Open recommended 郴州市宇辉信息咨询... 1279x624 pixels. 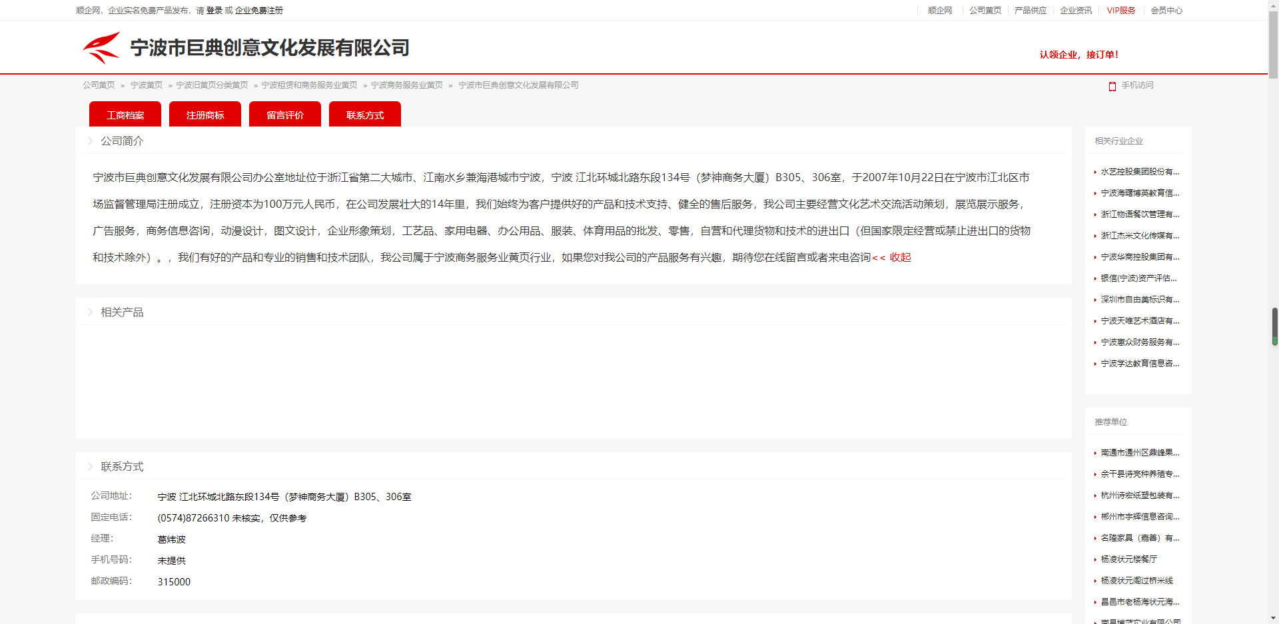(1140, 517)
